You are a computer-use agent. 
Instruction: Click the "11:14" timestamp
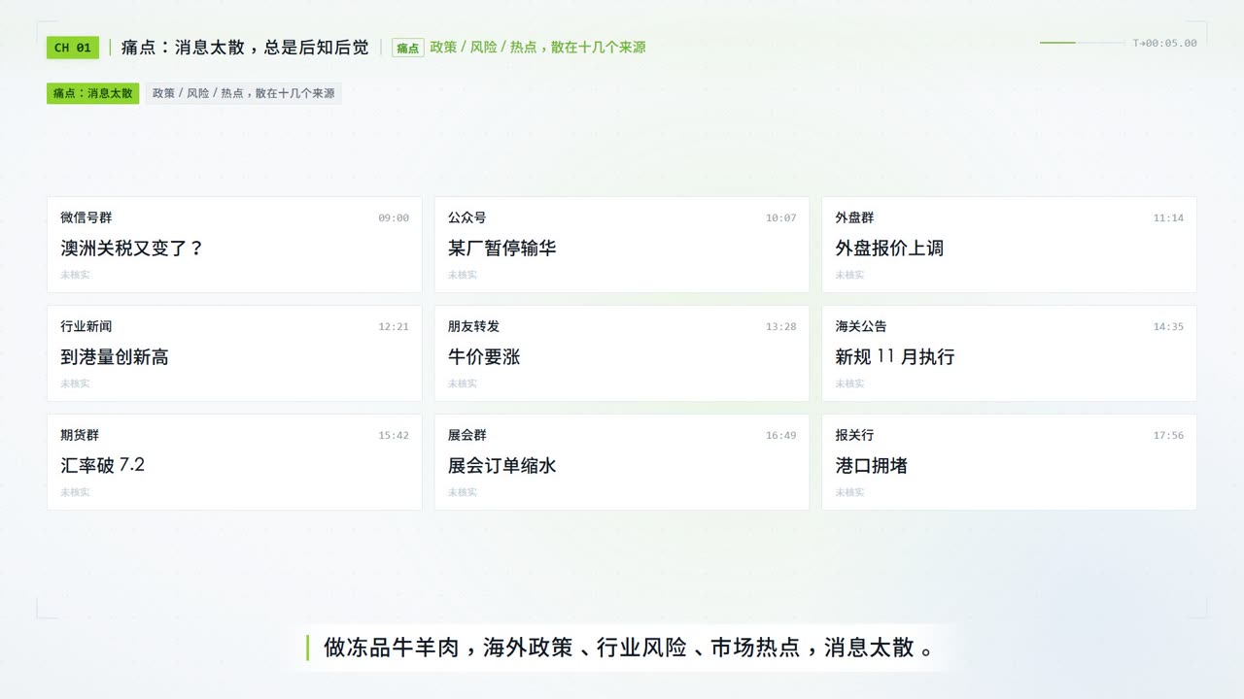[1168, 218]
